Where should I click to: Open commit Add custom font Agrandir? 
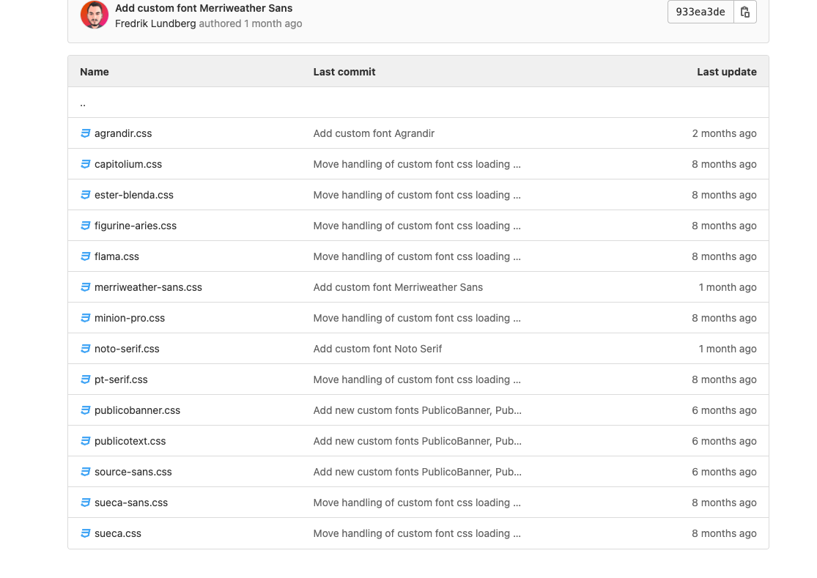tap(374, 133)
